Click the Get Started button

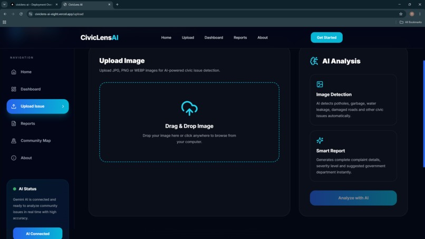326,37
